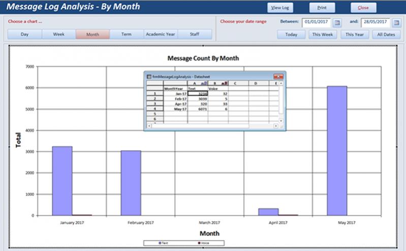Viewport: 406px width, 251px height.
Task: Set date range to This Year
Action: tap(355, 34)
